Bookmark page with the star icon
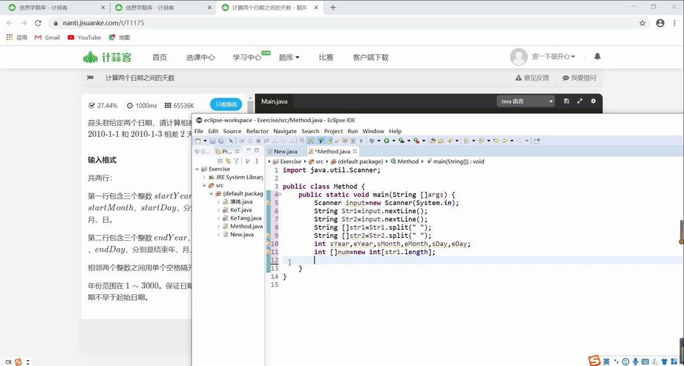 coord(642,23)
